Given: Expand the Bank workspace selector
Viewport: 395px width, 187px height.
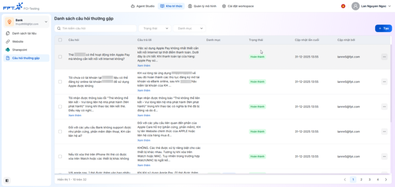Looking at the screenshot, I should coord(27,22).
